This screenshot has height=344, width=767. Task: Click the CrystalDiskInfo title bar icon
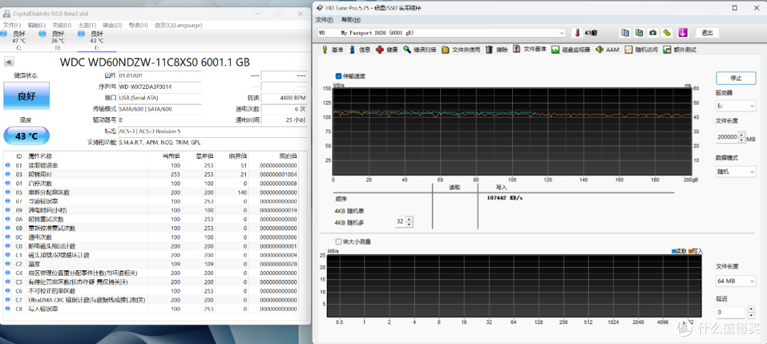[7, 14]
